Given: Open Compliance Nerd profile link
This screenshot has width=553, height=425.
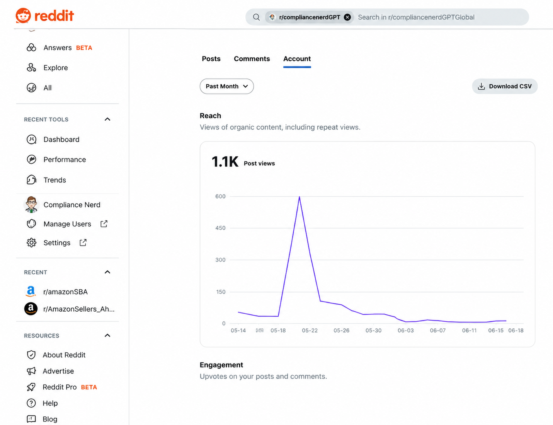Looking at the screenshot, I should 72,205.
